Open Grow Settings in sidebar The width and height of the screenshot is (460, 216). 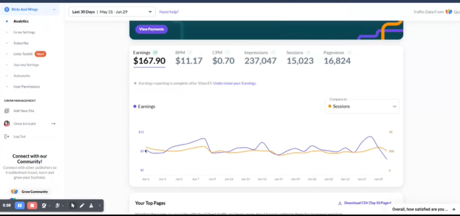click(24, 32)
